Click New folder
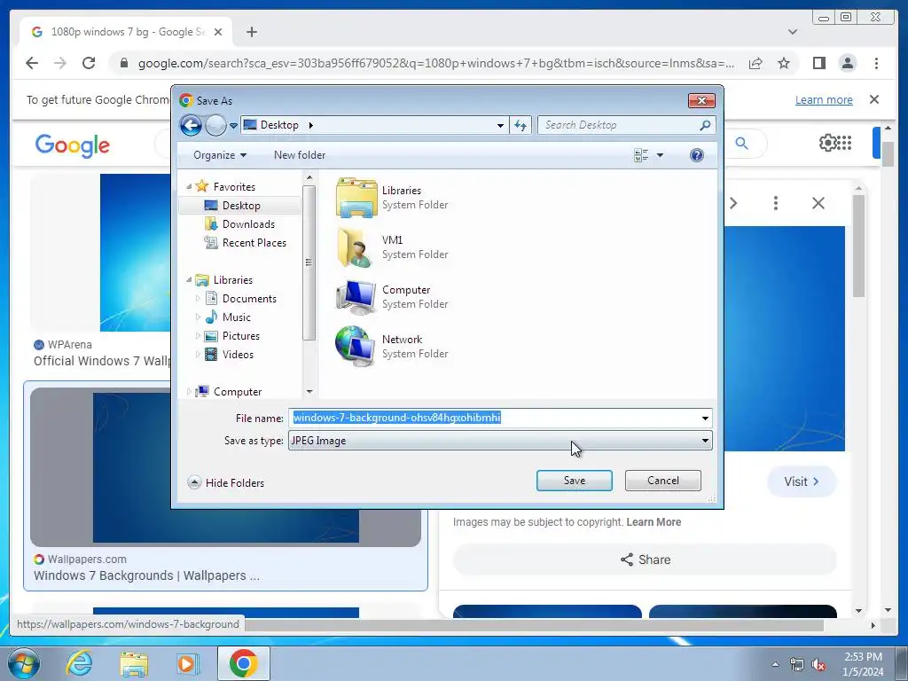908x681 pixels. [x=300, y=155]
